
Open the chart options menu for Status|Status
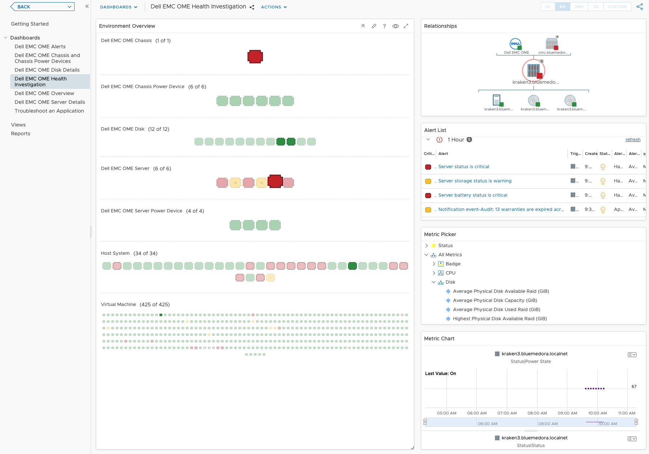click(632, 439)
